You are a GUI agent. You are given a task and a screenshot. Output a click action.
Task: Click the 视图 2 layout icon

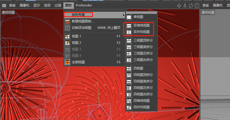(67, 43)
